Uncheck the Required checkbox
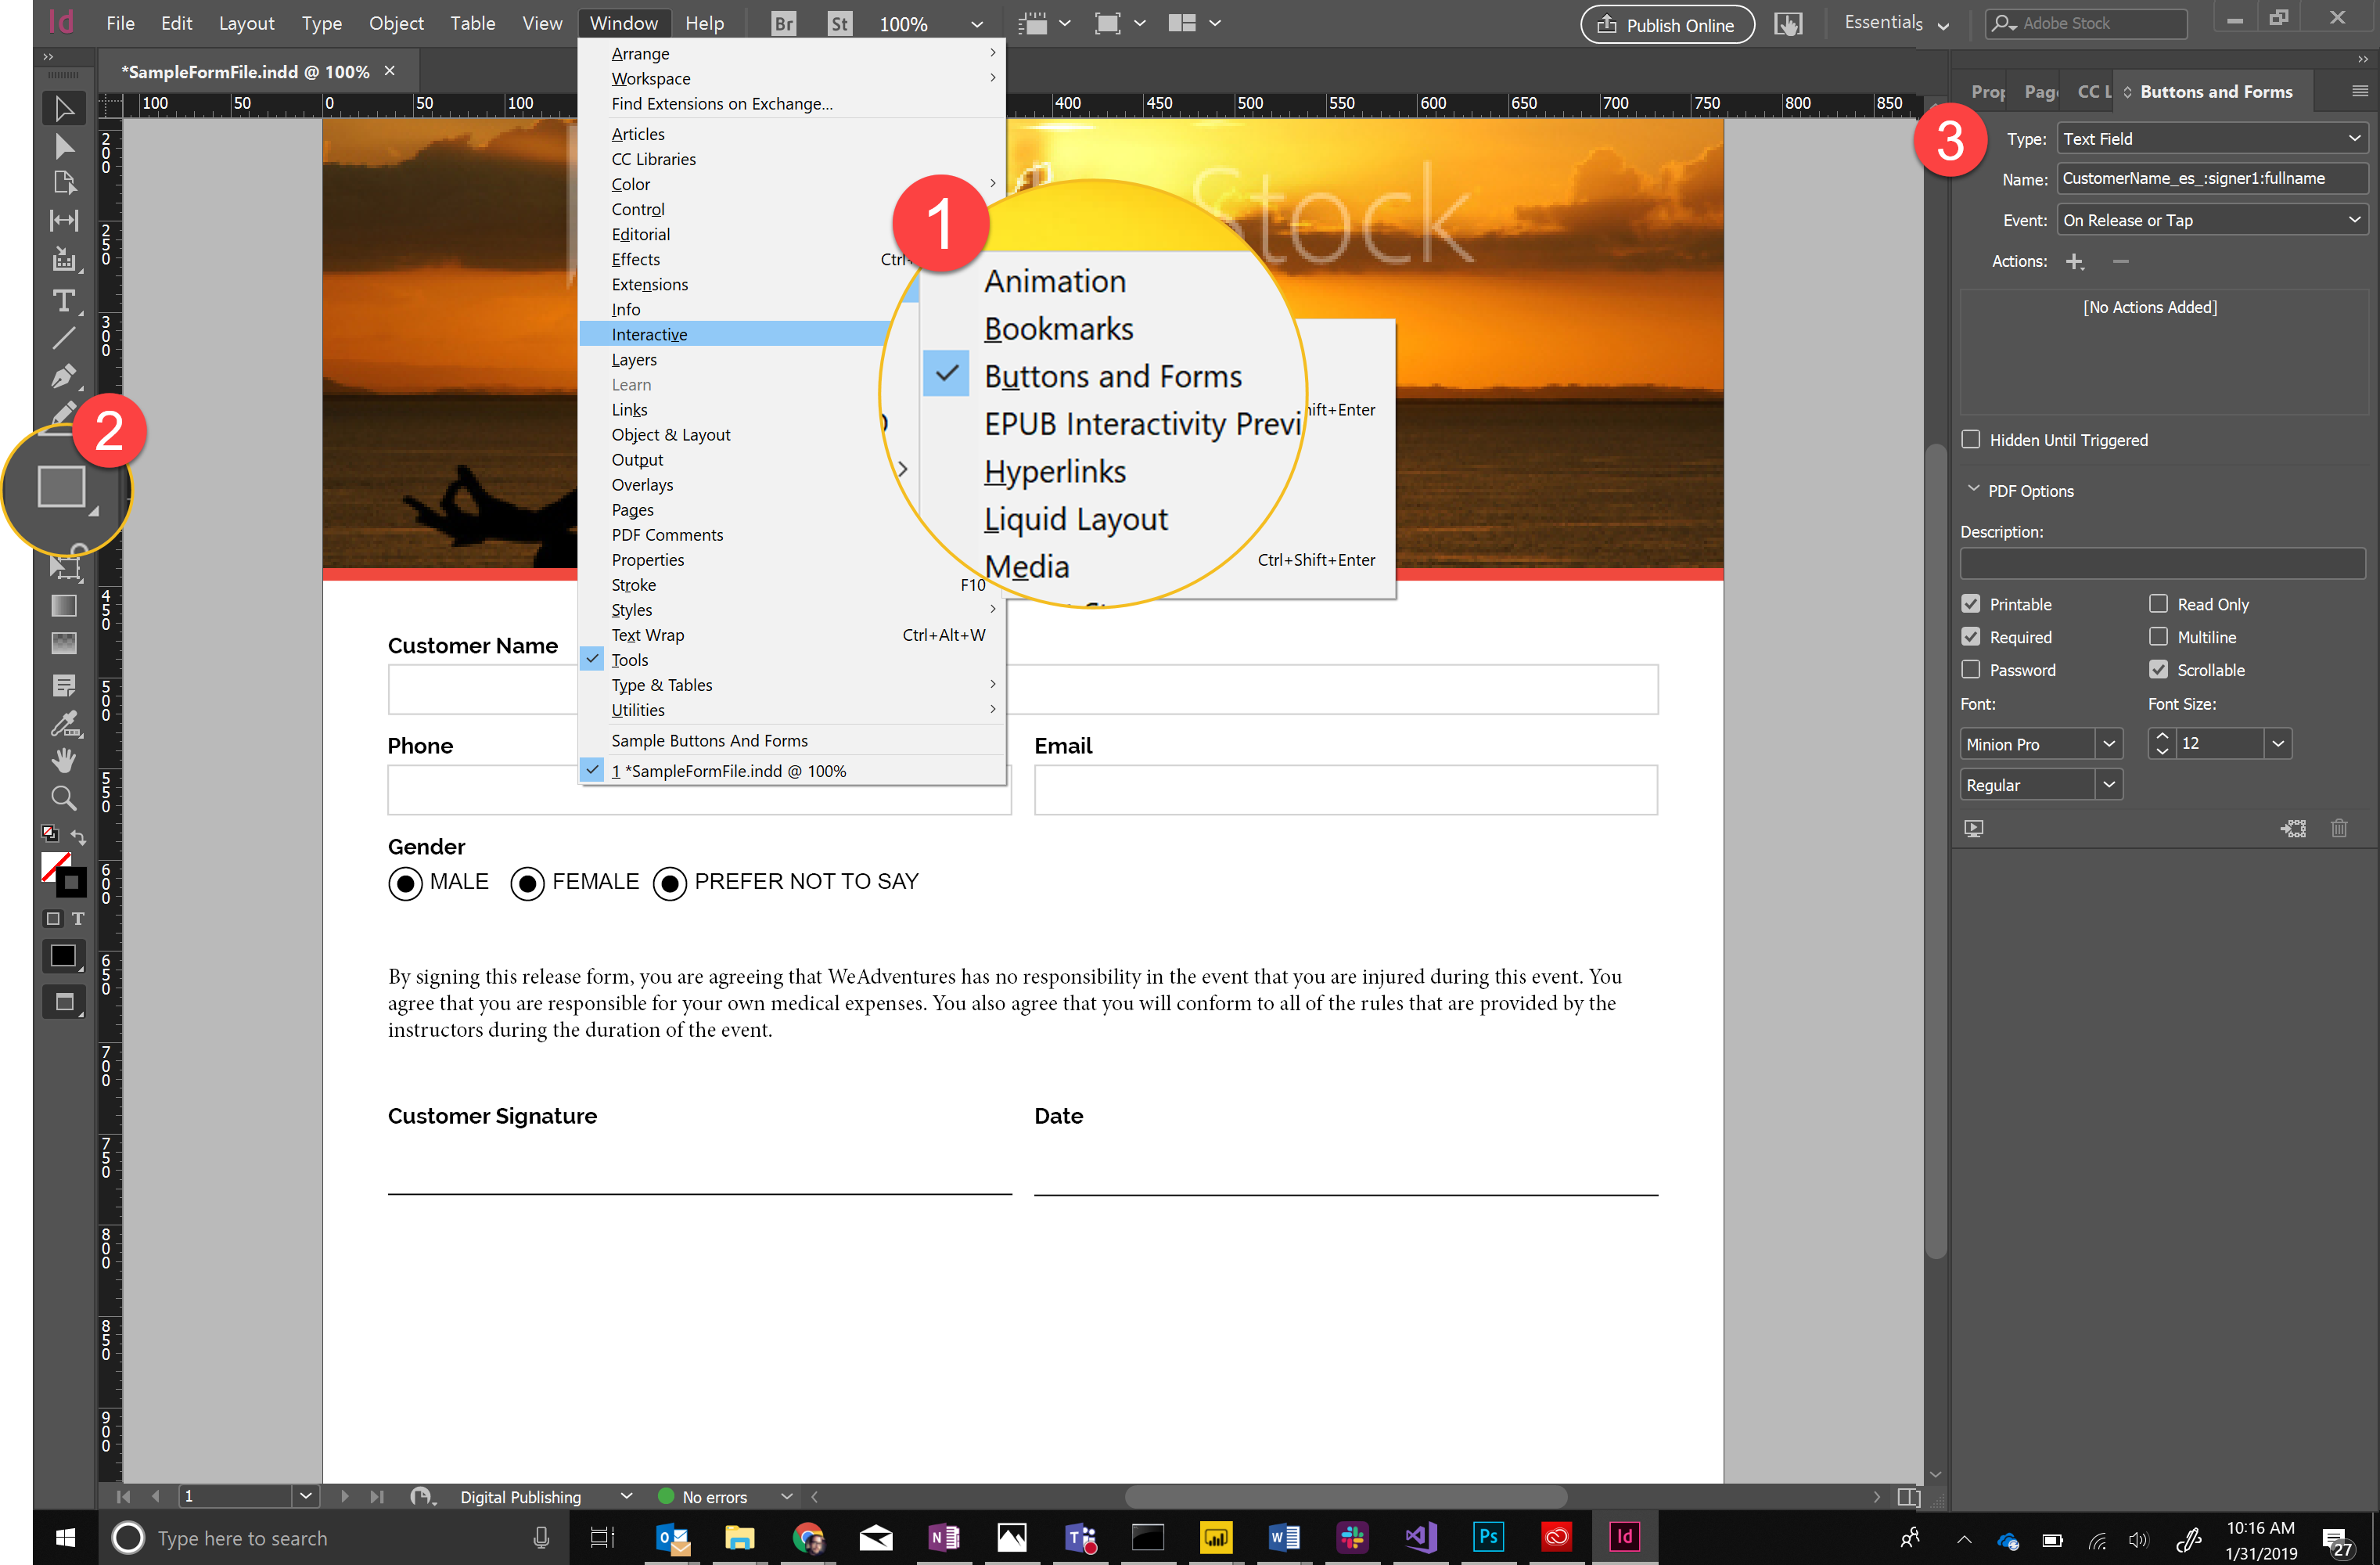Screen dimensions: 2380x1565 [1971, 637]
